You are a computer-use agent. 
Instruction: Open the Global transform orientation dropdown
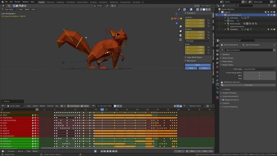(99, 6)
